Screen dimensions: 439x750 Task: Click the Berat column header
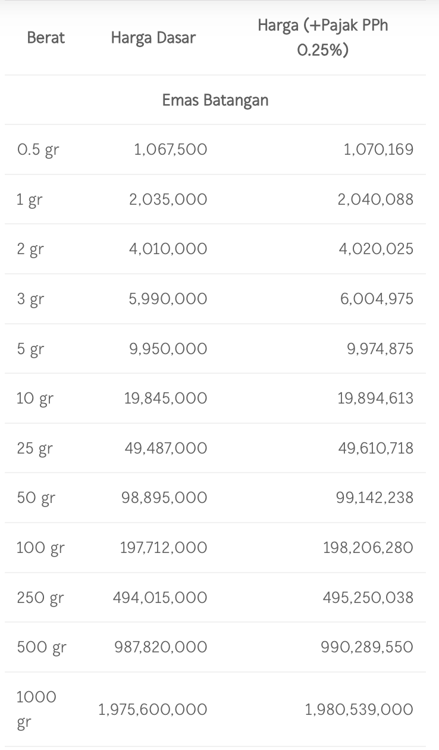pos(46,38)
